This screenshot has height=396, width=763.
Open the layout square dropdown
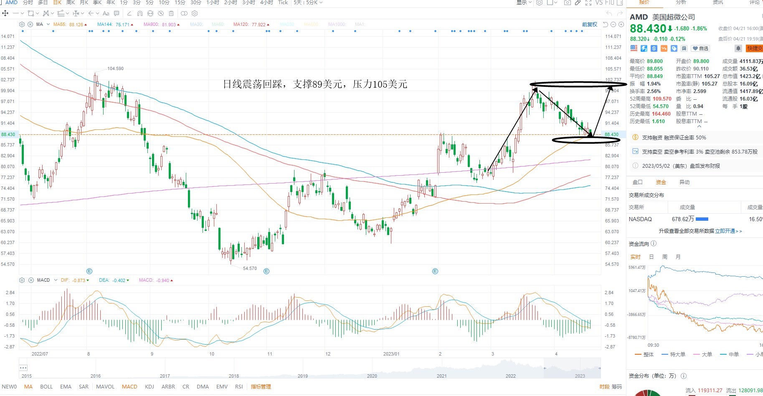coord(552,3)
